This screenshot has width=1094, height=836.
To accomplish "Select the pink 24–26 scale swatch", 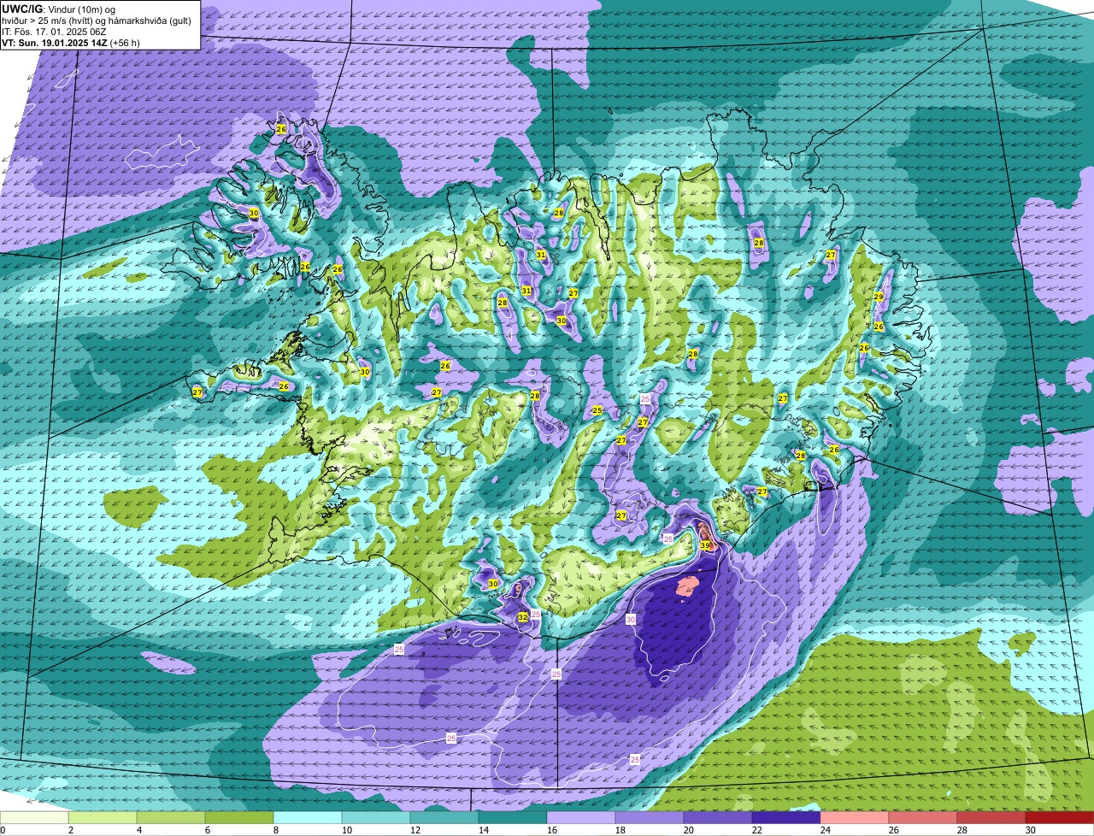I will click(x=855, y=818).
